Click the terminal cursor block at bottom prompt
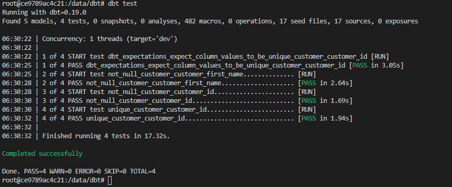 click(109, 180)
